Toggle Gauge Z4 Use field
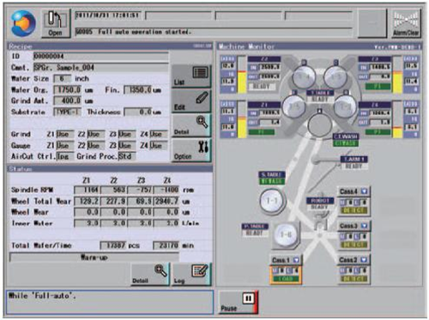Viewport: 429px width, 320px height. pos(158,146)
